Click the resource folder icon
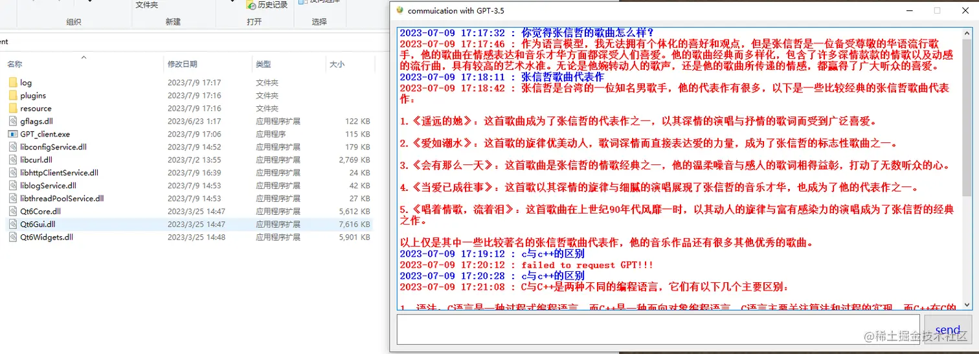This screenshot has height=354, width=979. click(x=14, y=109)
